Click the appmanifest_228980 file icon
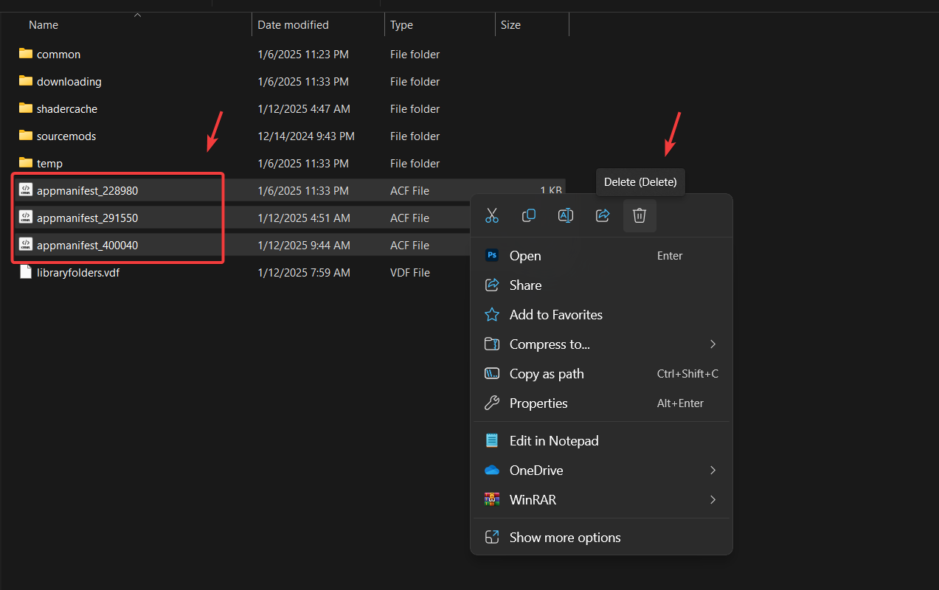939x590 pixels. tap(26, 190)
